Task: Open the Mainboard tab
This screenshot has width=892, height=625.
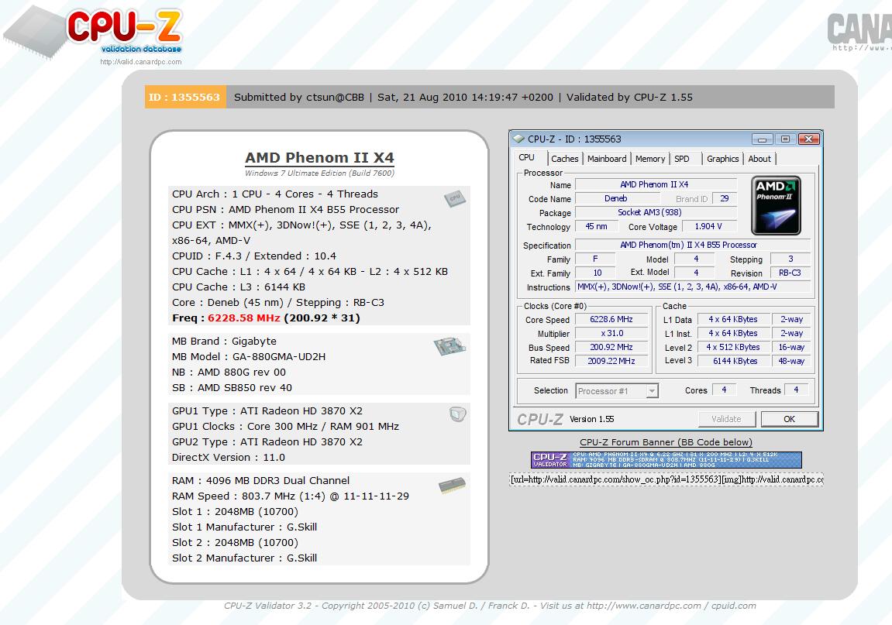Action: (607, 159)
